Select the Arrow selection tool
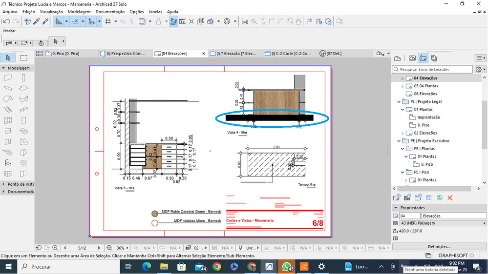 click(8, 58)
